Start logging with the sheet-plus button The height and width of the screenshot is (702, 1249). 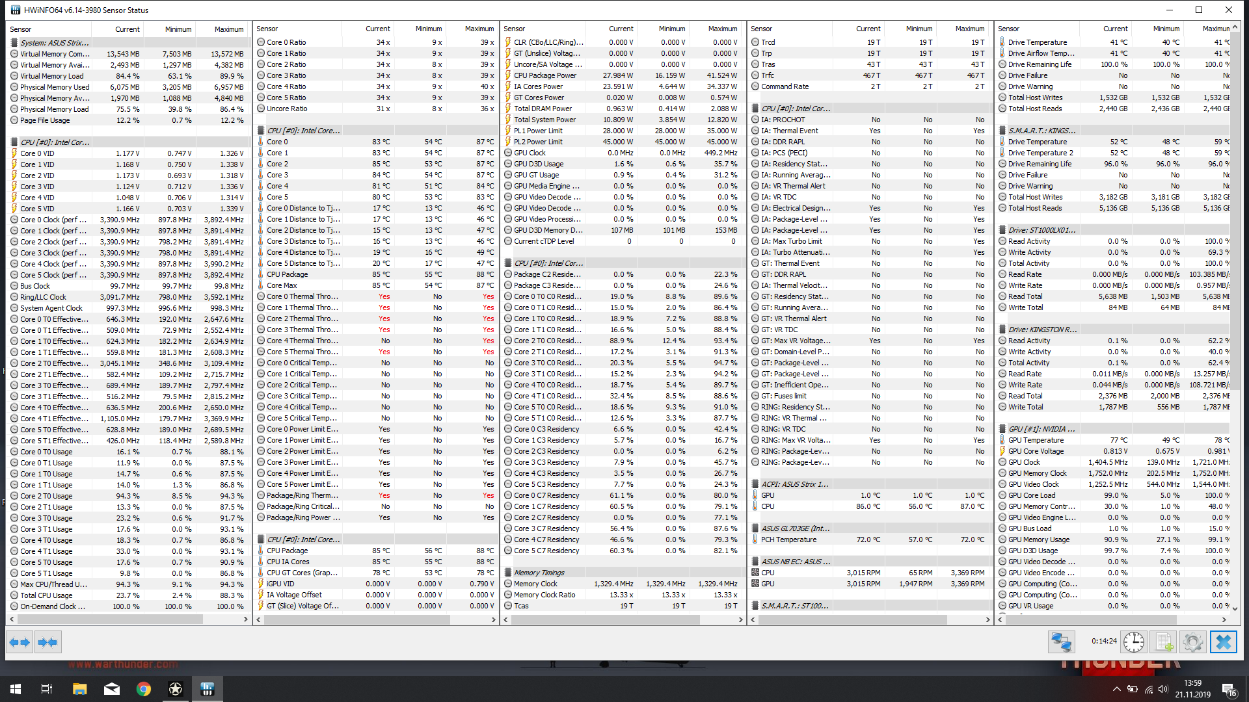click(x=1164, y=642)
